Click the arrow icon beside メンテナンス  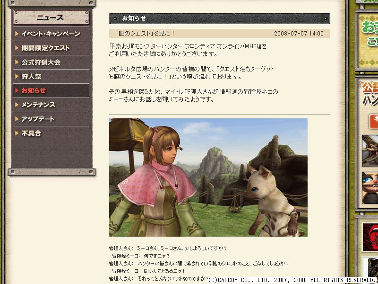click(x=17, y=105)
